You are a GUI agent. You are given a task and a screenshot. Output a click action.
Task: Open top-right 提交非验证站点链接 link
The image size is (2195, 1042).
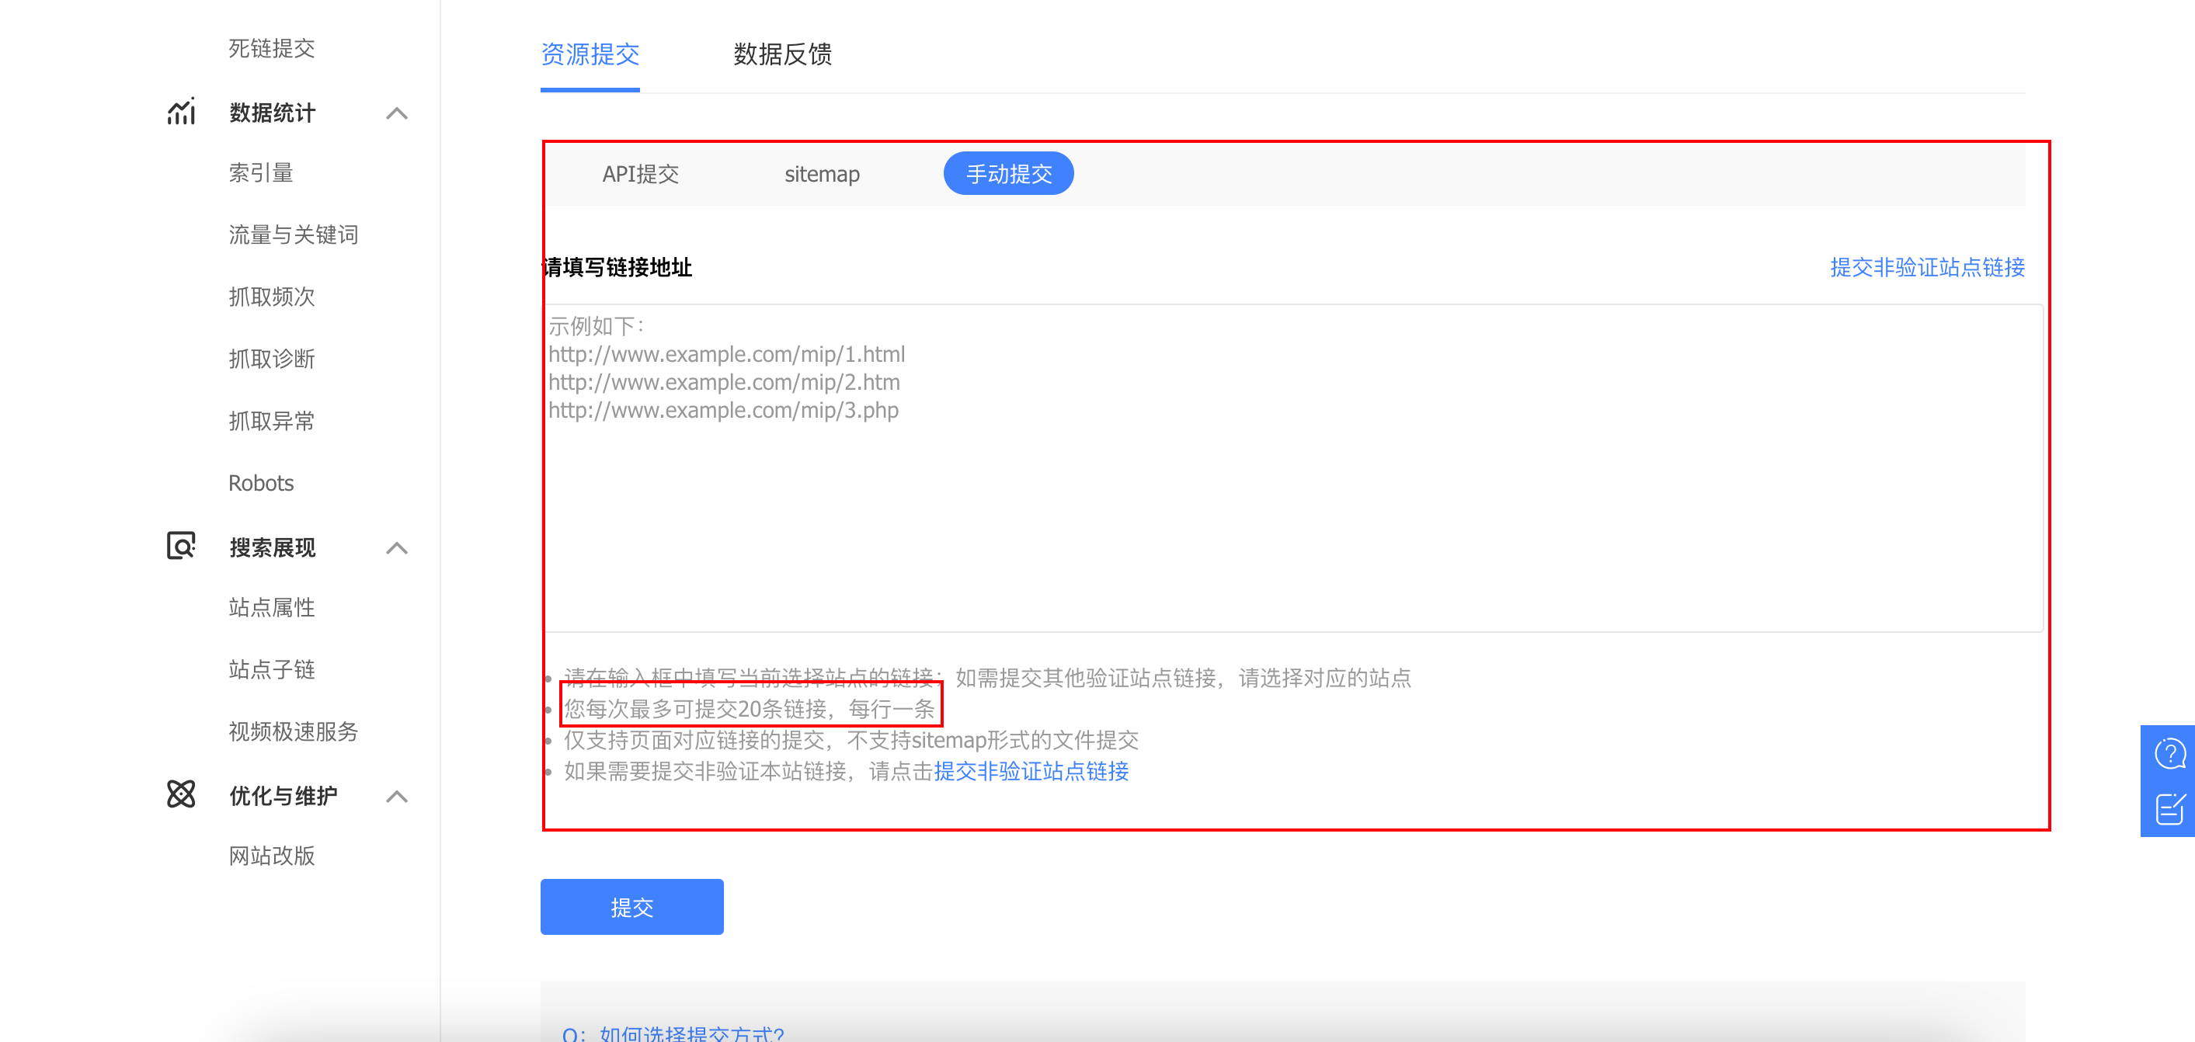click(1926, 268)
